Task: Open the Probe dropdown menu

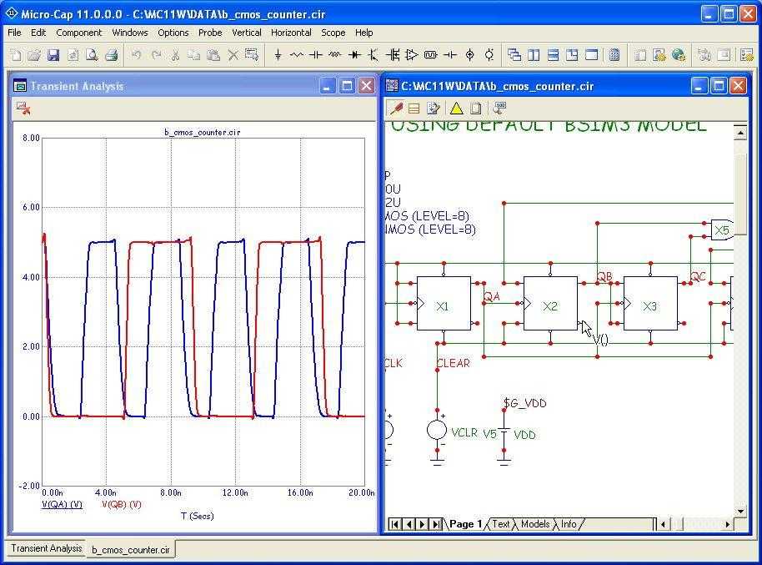Action: 210,33
